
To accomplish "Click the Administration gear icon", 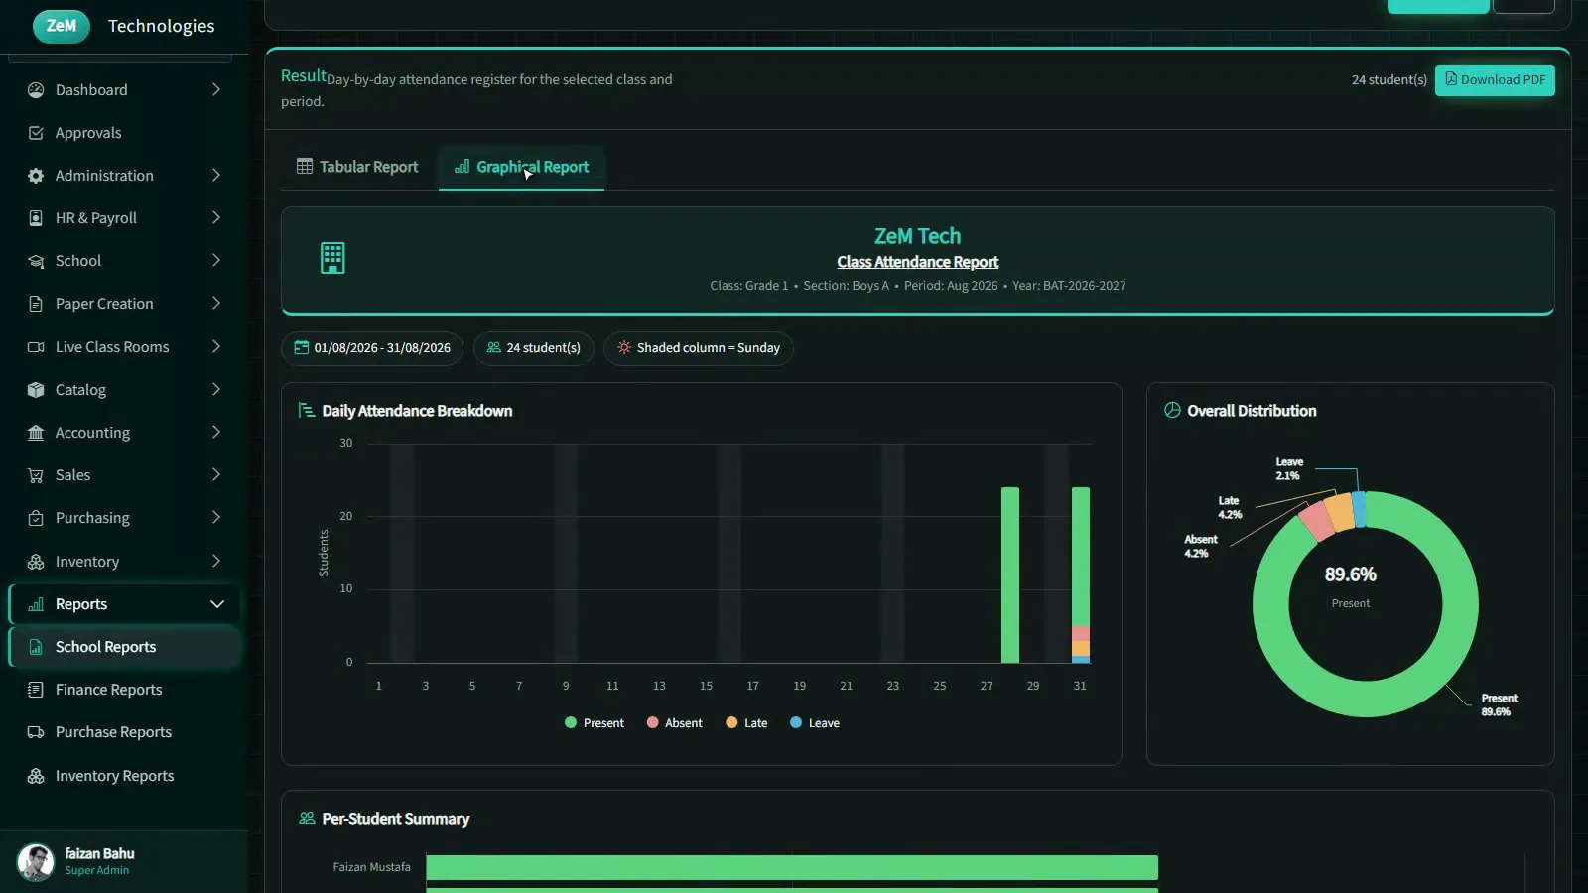I will click(36, 176).
